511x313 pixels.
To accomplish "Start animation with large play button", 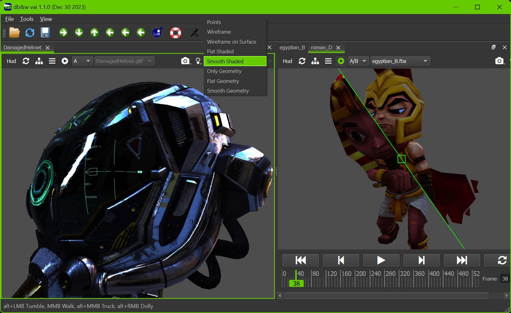I will [x=381, y=260].
